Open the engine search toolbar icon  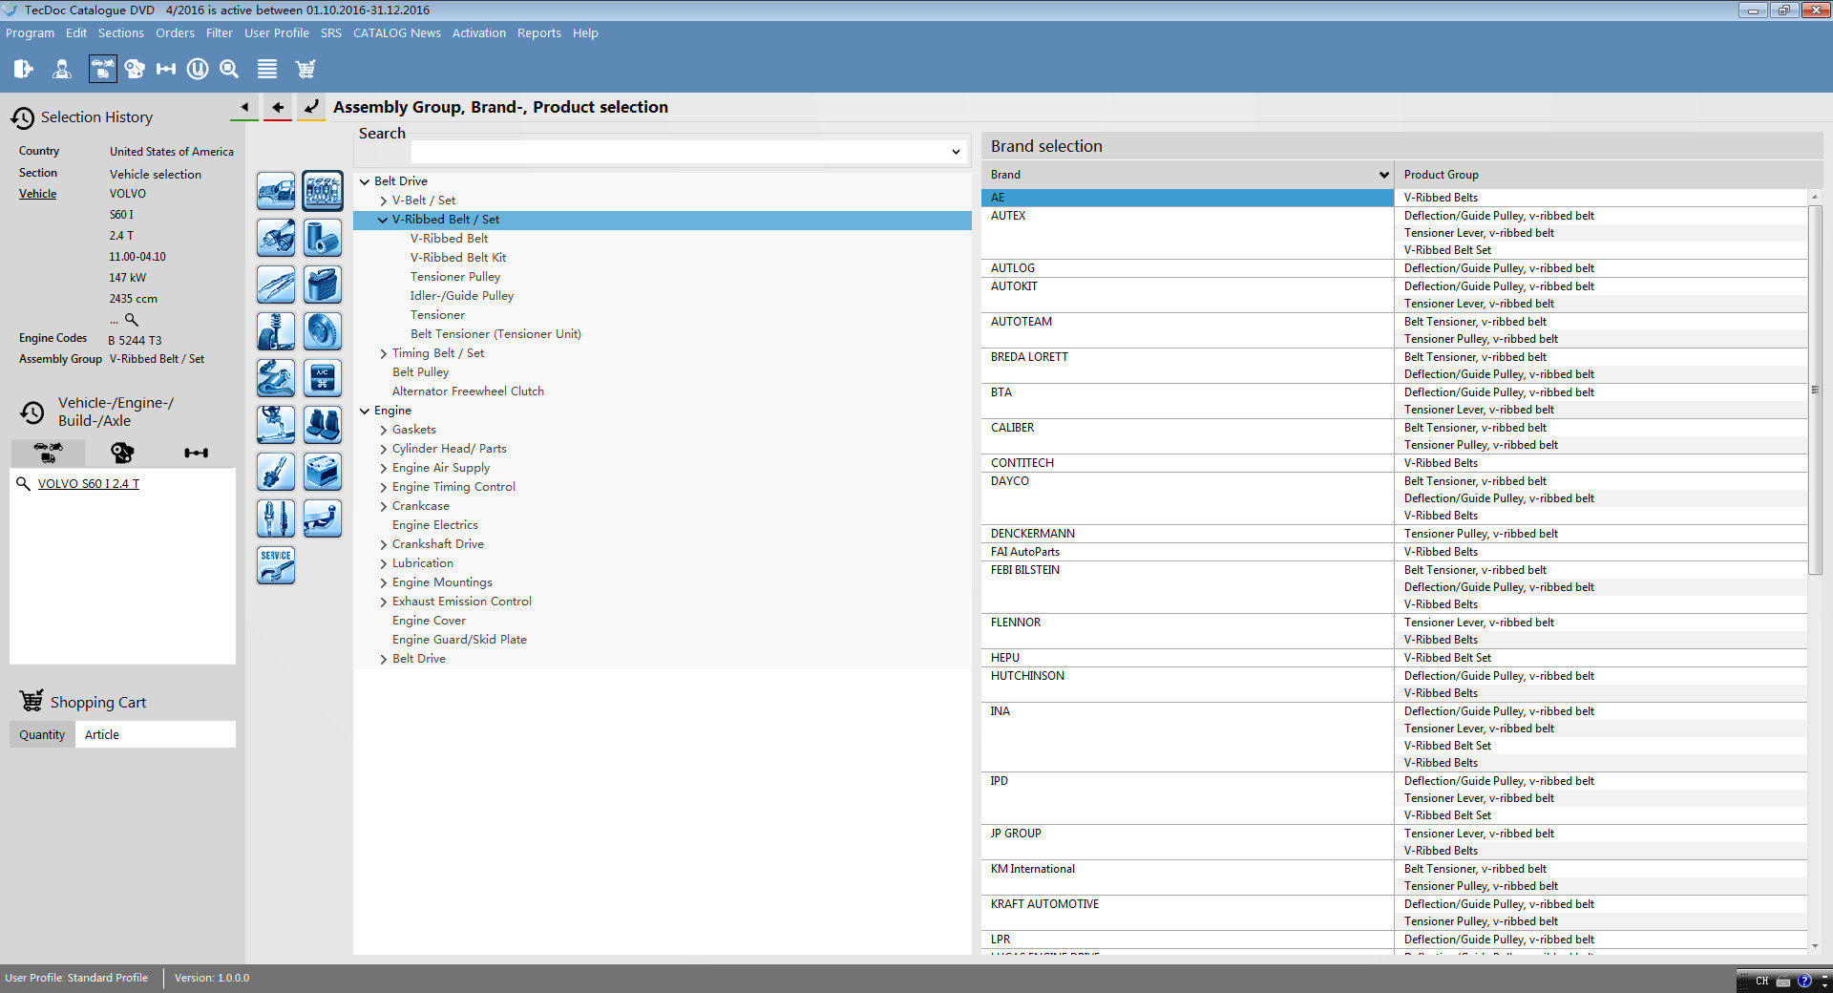(x=135, y=69)
